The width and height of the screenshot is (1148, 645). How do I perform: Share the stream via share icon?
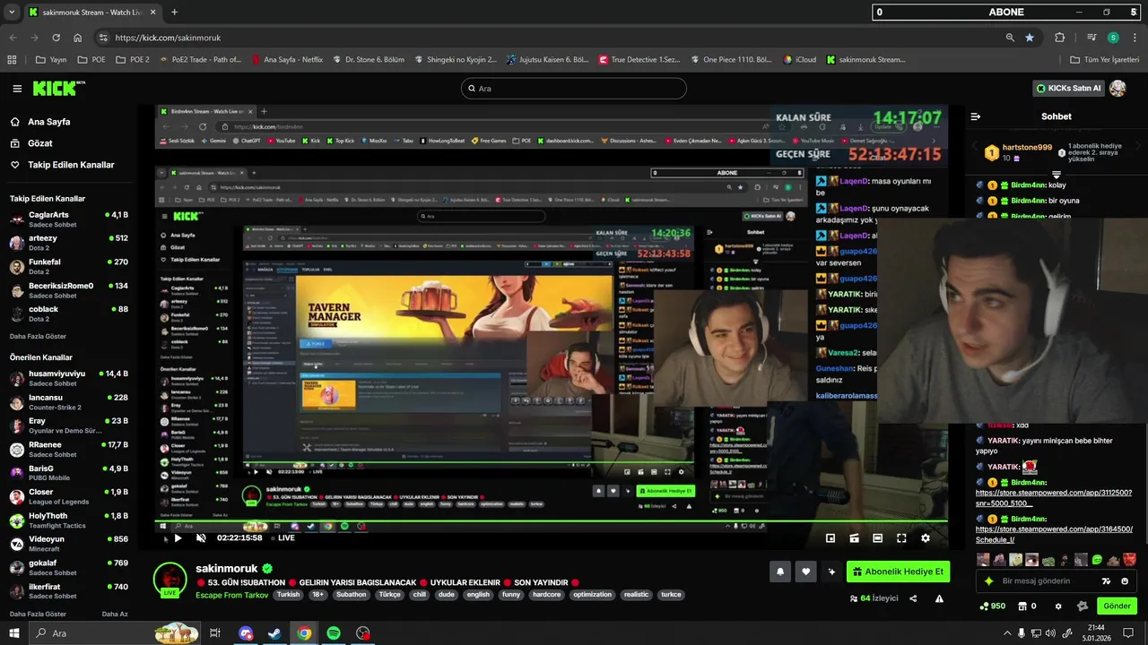point(913,598)
